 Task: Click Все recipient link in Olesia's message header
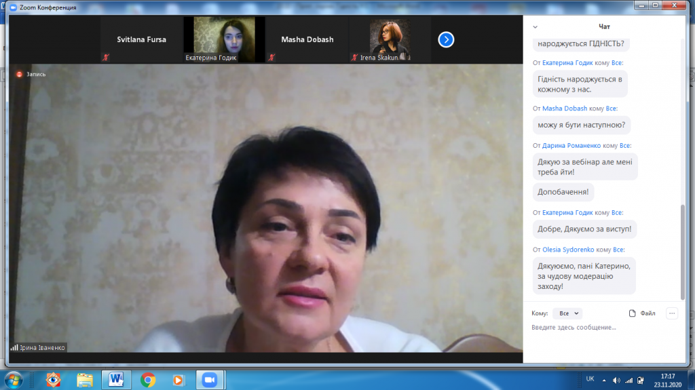(x=619, y=250)
